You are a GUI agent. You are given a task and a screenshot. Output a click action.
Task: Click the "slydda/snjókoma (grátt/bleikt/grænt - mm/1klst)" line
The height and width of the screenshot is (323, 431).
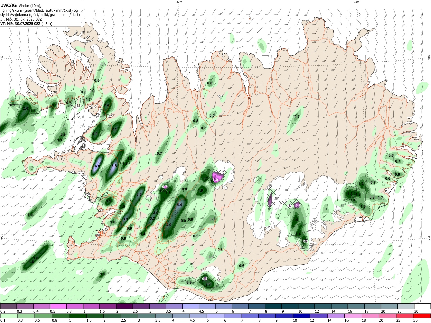(40, 15)
